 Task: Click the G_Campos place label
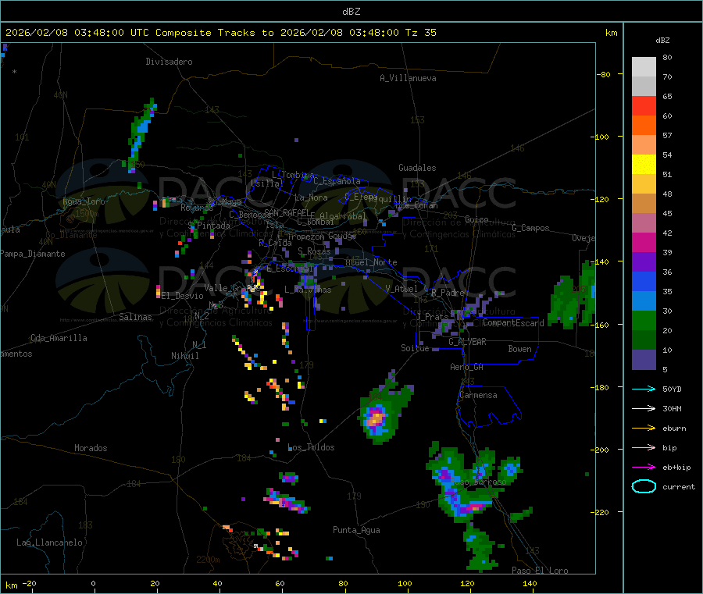531,228
